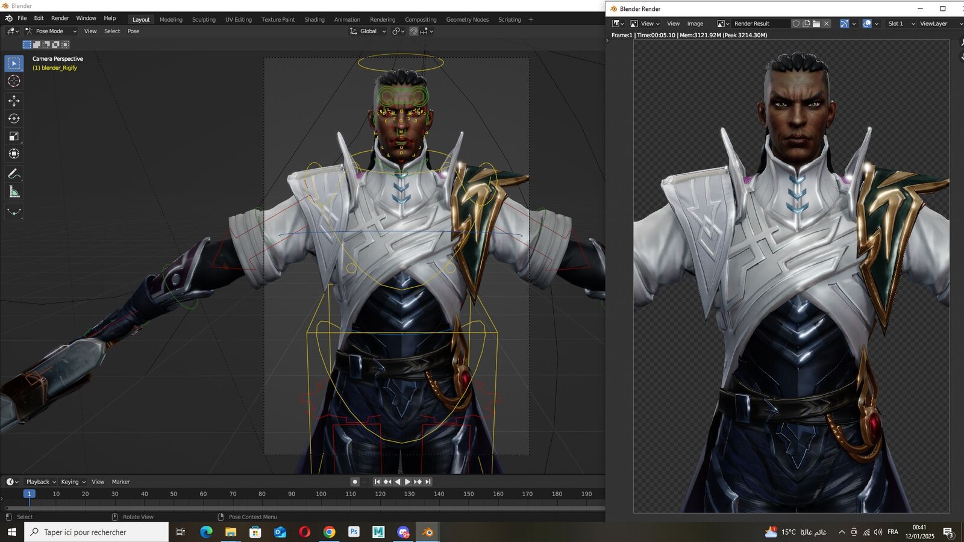Open Global transform orientation dropdown

click(x=368, y=31)
